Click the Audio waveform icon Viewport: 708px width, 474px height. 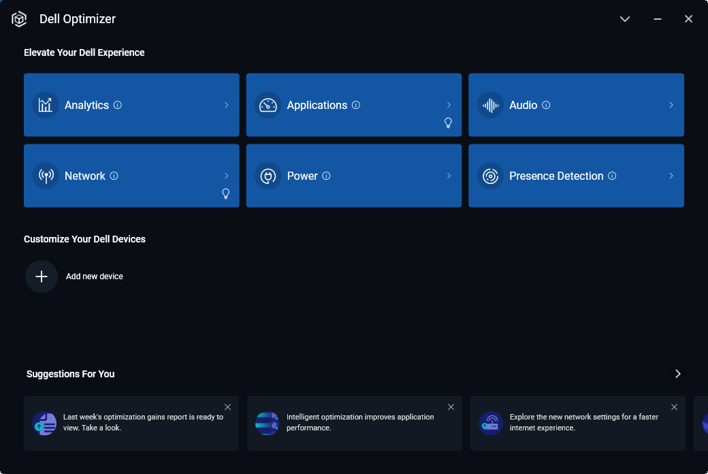click(x=490, y=105)
